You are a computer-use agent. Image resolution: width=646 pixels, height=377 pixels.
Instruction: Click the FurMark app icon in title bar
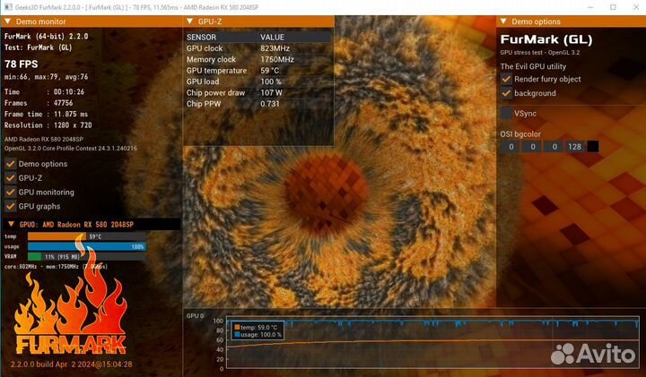point(8,7)
